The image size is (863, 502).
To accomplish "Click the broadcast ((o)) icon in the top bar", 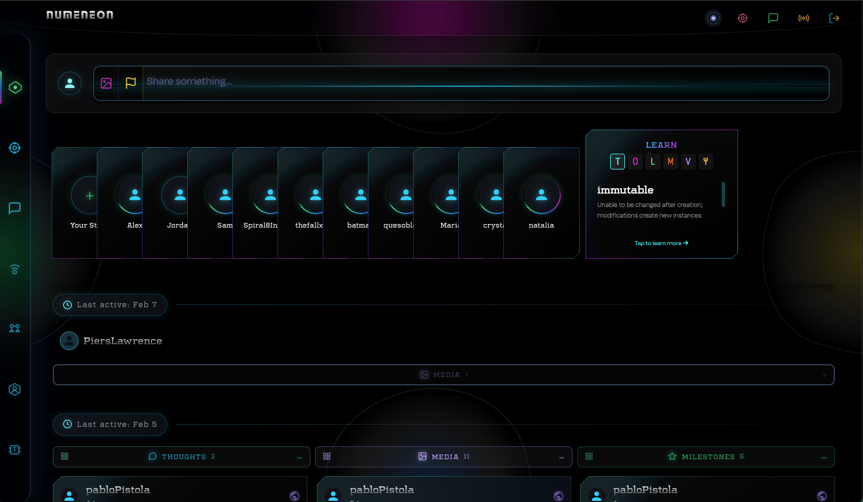I will [x=803, y=18].
